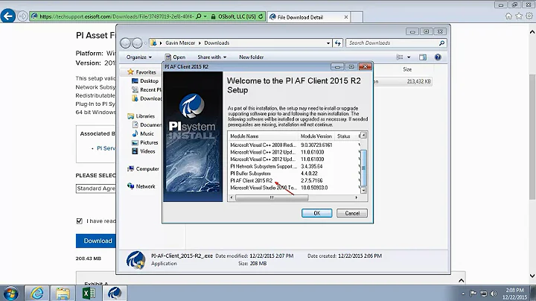Click the browser forward arrow button
The width and height of the screenshot is (536, 301).
(22, 16)
